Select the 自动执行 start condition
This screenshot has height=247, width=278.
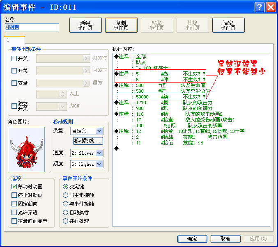[65, 212]
